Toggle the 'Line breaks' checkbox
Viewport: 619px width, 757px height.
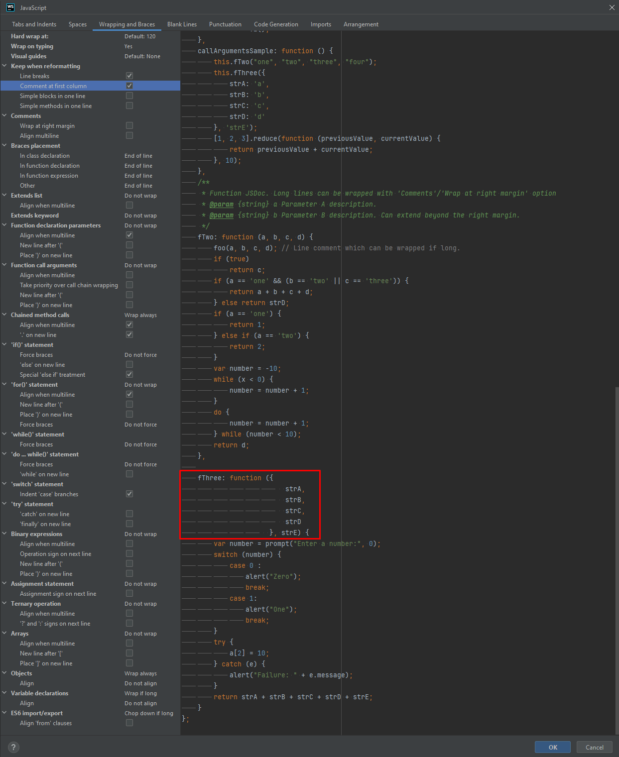129,75
